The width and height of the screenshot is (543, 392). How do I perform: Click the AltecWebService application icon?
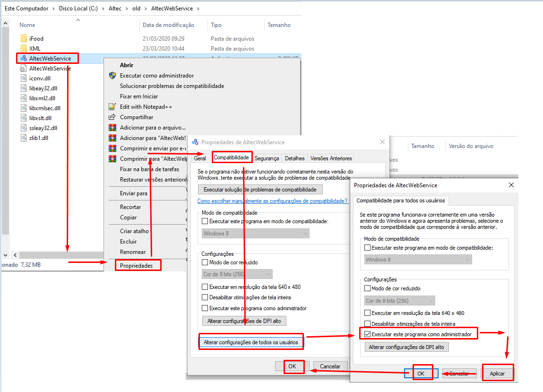[24, 58]
